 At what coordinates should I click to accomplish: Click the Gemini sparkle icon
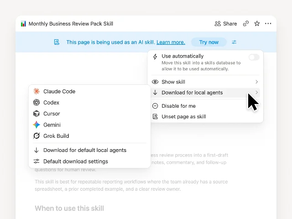click(36, 125)
